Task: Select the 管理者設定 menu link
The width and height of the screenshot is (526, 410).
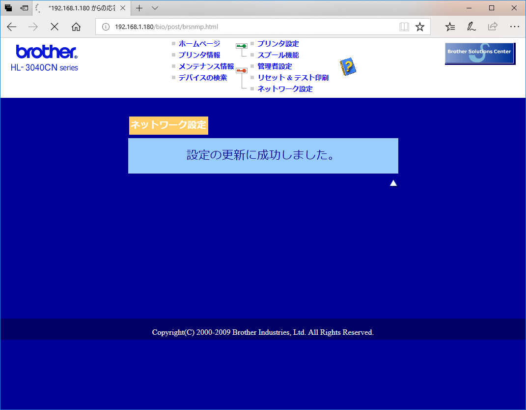Action: [x=275, y=66]
